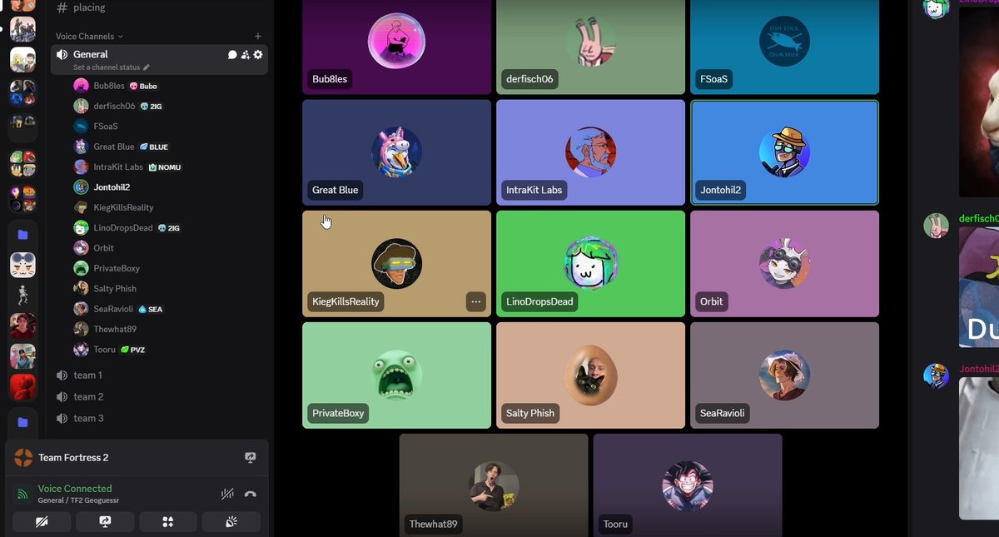Collapse the Voice Channels category
The width and height of the screenshot is (999, 537).
click(x=88, y=36)
